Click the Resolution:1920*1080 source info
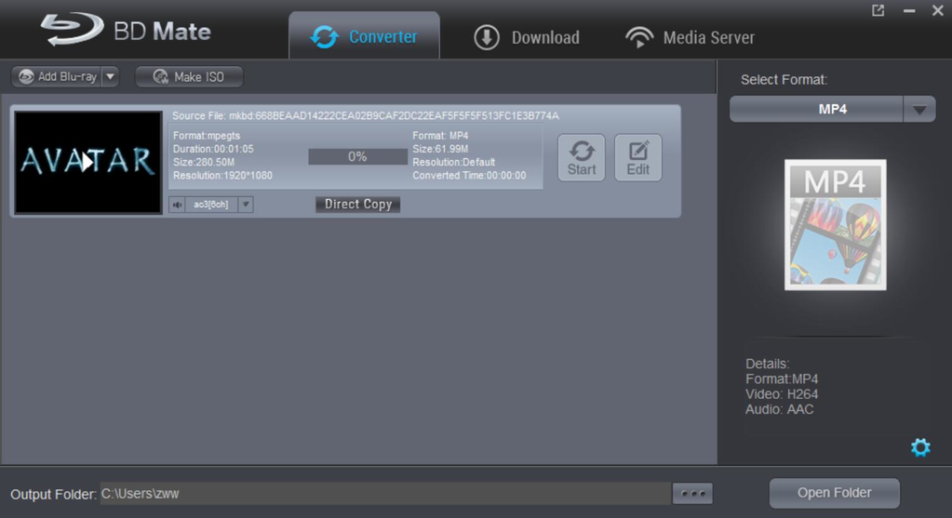This screenshot has width=952, height=518. (x=222, y=176)
